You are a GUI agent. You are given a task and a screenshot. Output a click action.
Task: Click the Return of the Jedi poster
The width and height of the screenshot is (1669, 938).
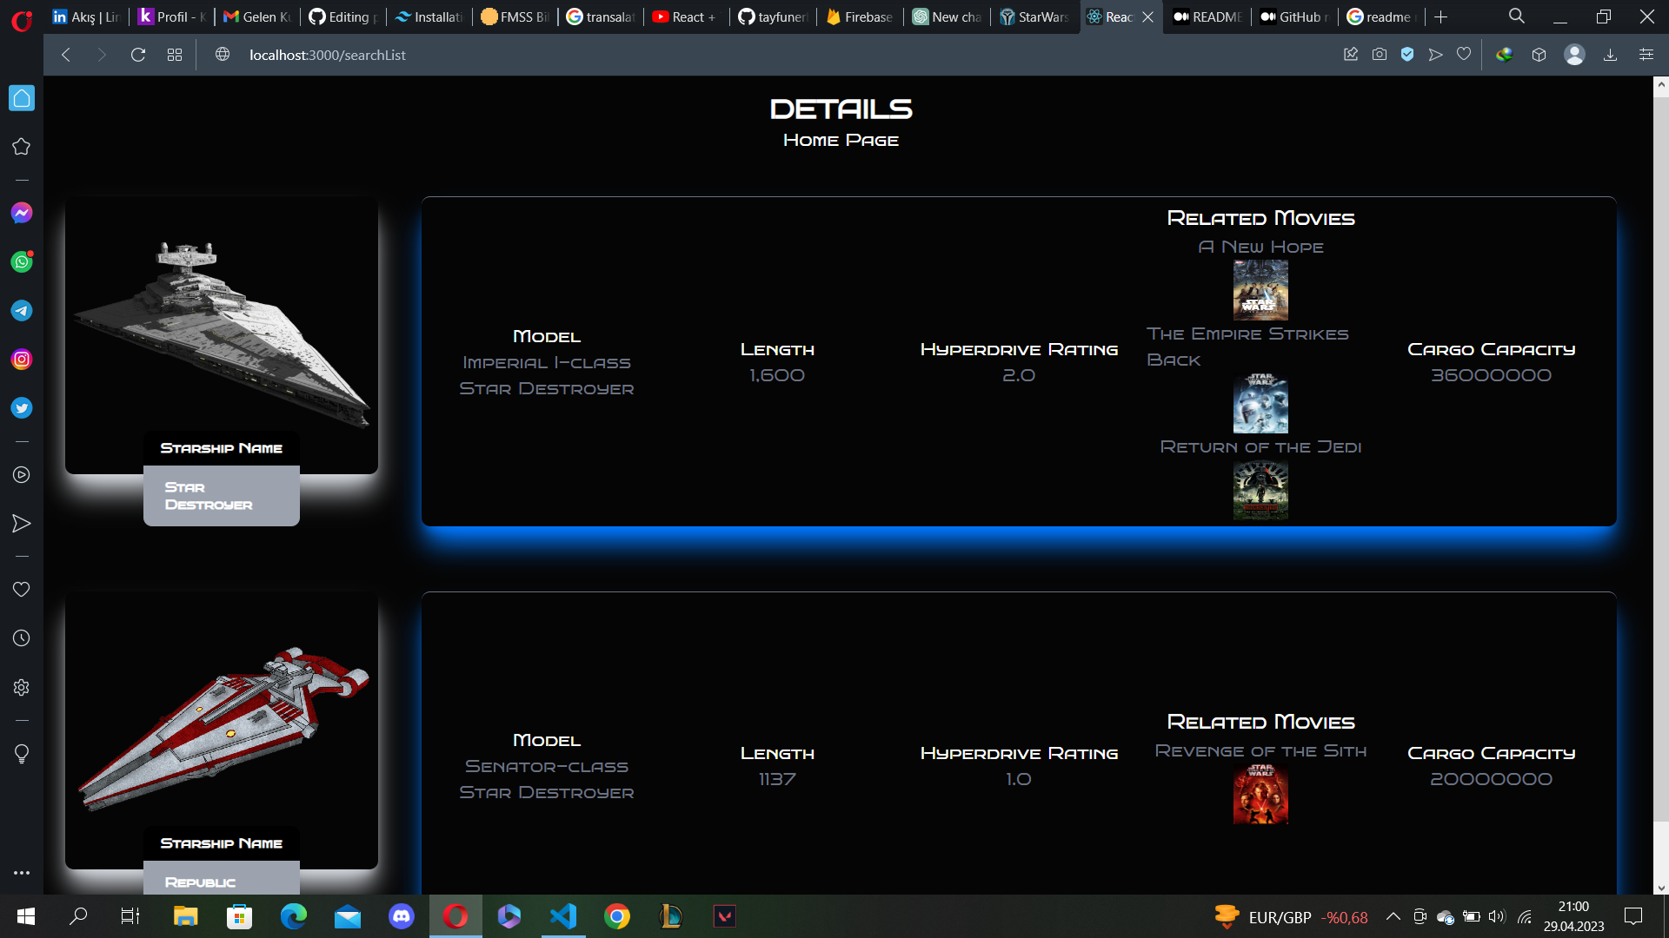(1260, 490)
